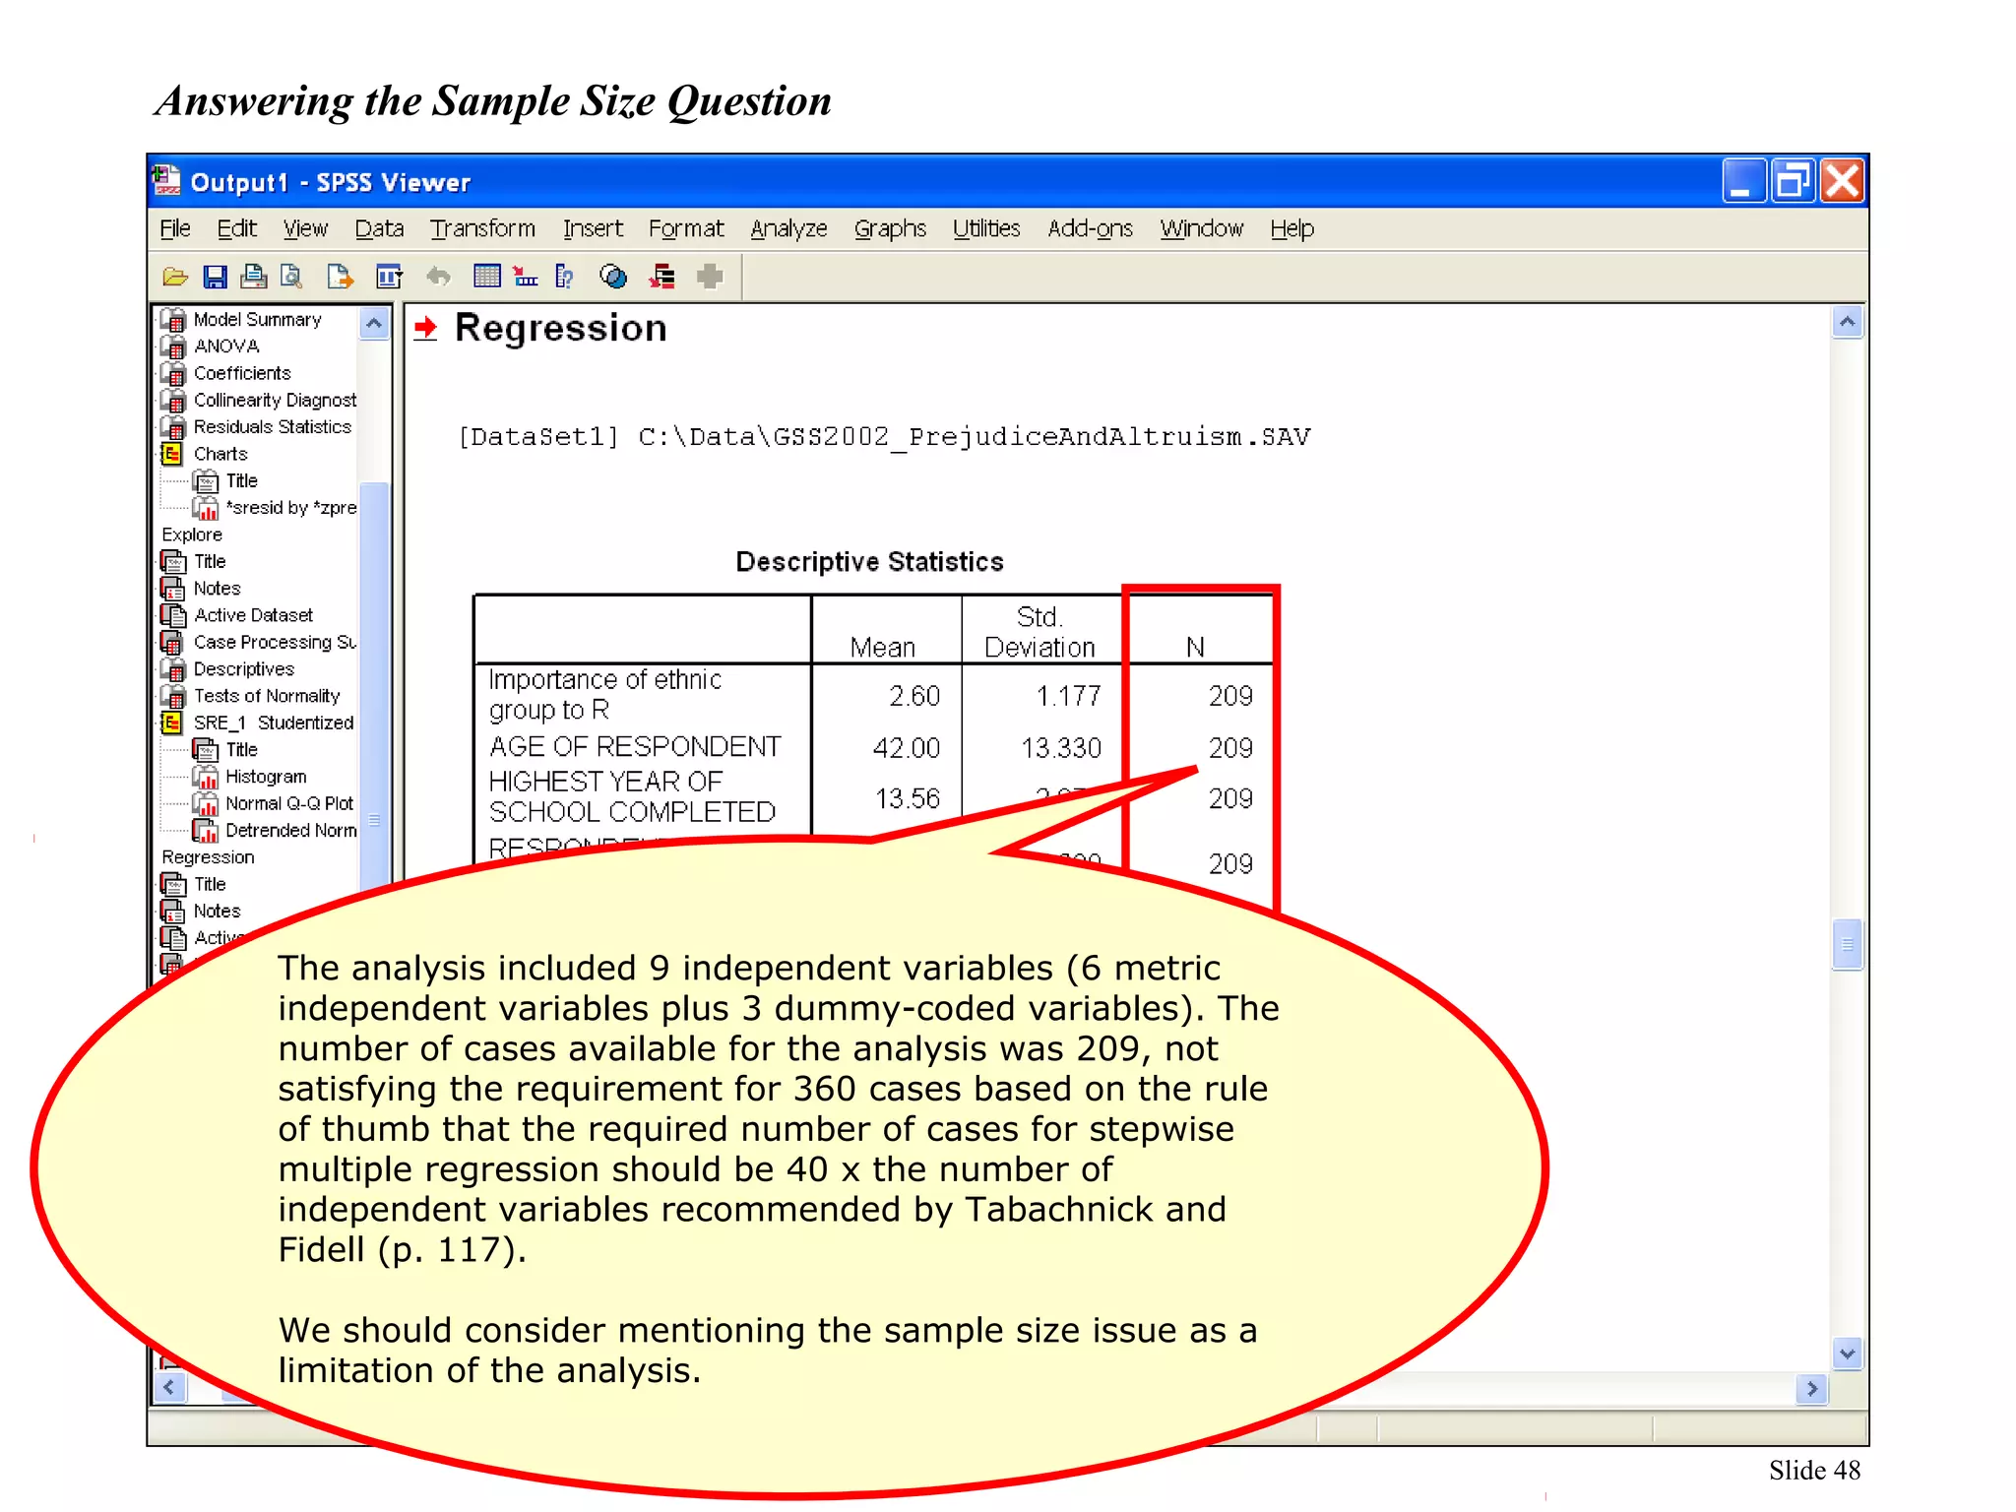Click the Export output icon
This screenshot has height=1512, width=2016.
click(x=340, y=277)
